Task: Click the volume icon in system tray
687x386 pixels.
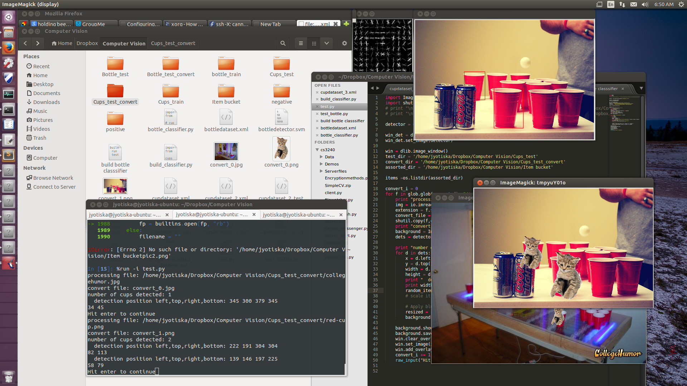Action: (645, 4)
